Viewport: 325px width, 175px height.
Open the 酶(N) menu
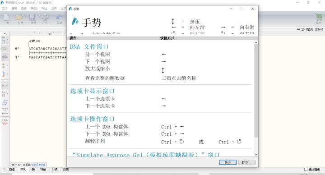click(x=34, y=8)
